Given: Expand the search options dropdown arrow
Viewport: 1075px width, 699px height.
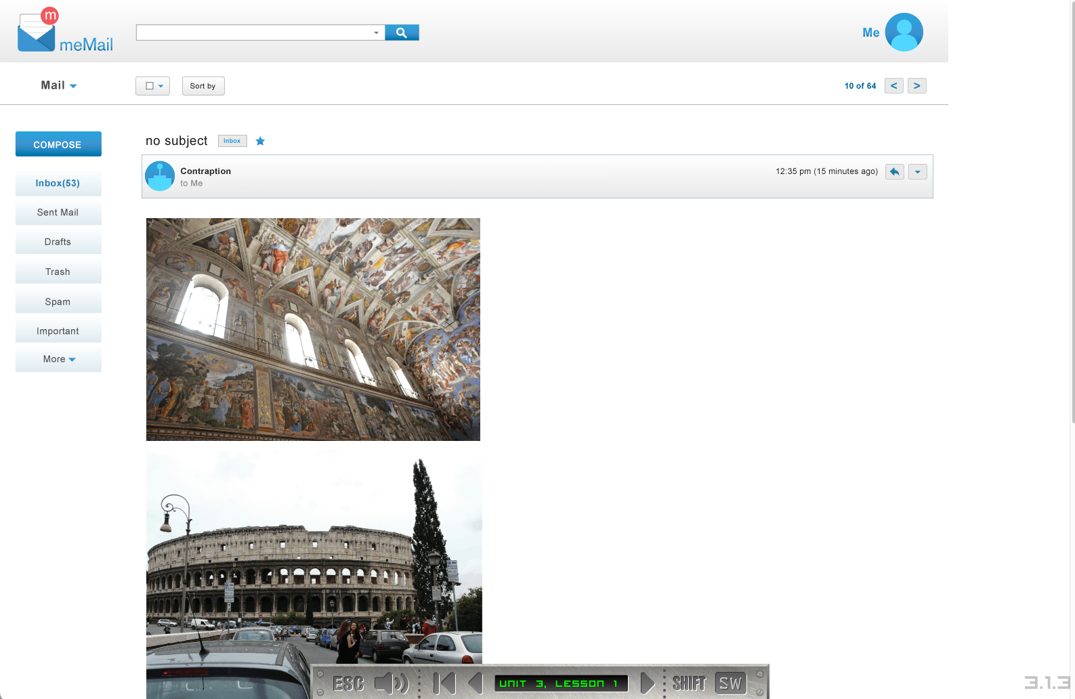Looking at the screenshot, I should [377, 33].
